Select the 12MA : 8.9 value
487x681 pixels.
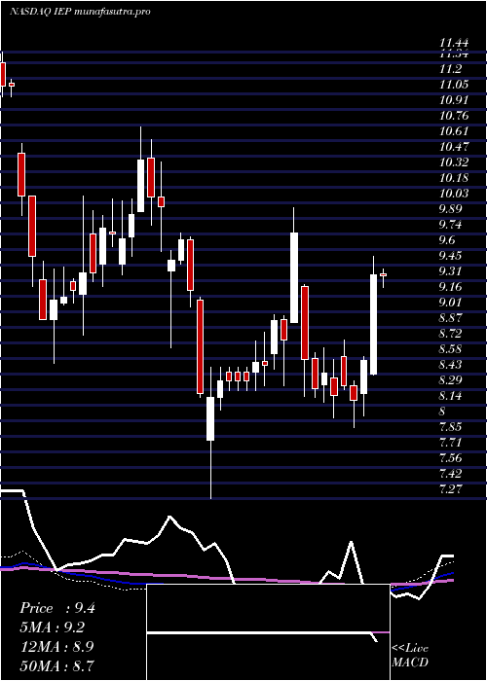[57, 646]
